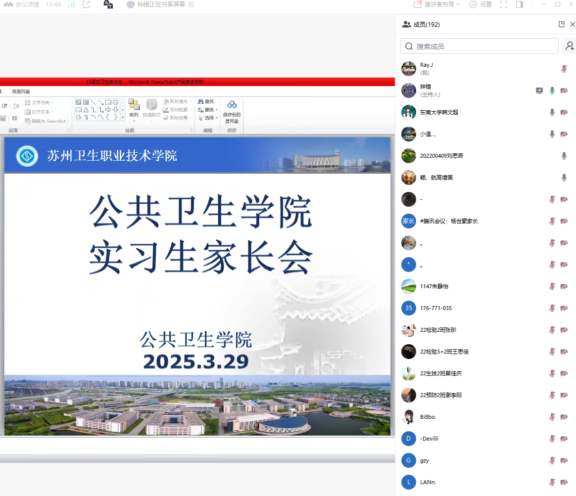Click 查找 find button
The width and height of the screenshot is (576, 496).
[206, 101]
